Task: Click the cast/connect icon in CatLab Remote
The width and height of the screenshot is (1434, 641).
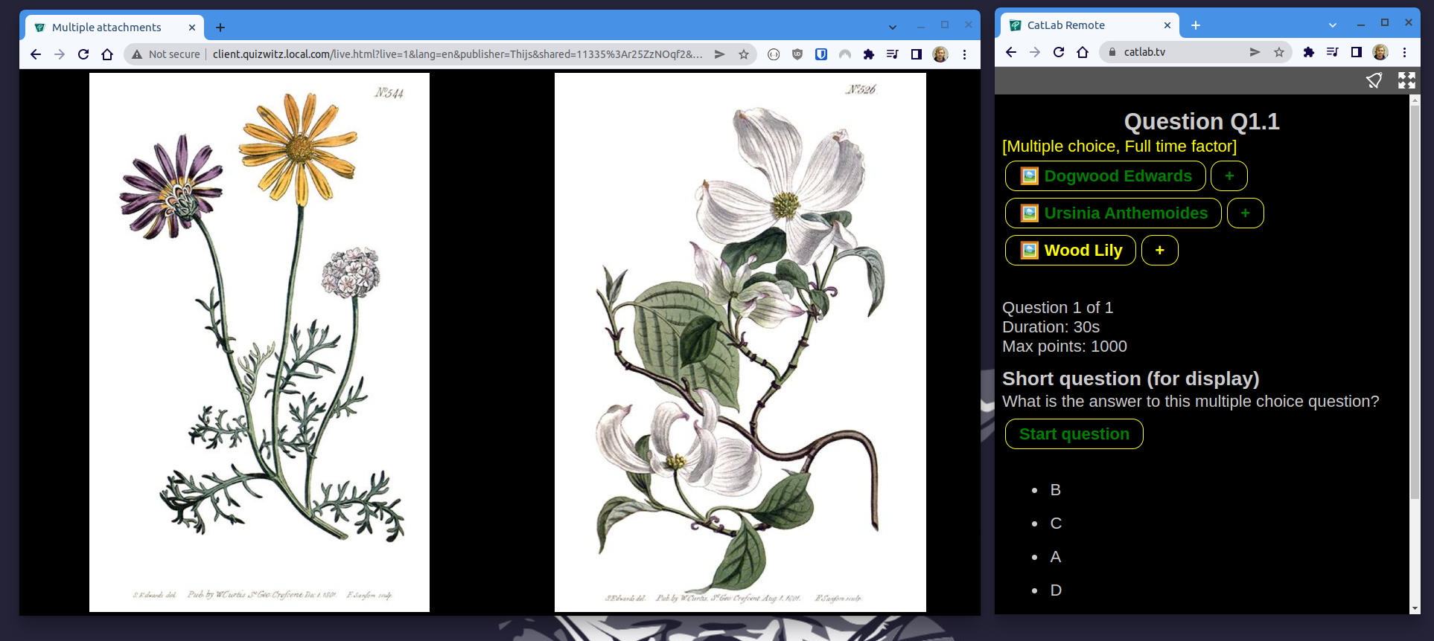Action: (1374, 80)
